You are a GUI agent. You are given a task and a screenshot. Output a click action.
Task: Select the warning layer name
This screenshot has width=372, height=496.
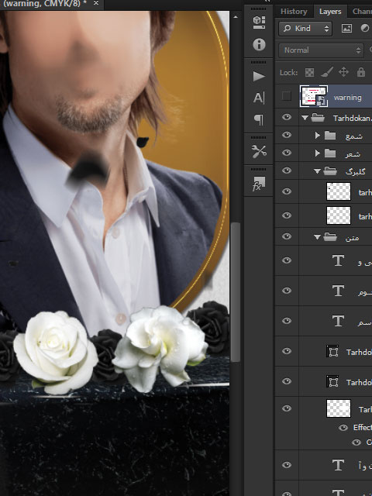pos(348,98)
